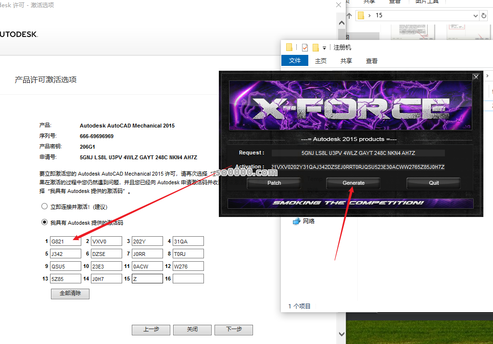Click the empty activation code field 16
The image size is (493, 344).
coord(188,279)
